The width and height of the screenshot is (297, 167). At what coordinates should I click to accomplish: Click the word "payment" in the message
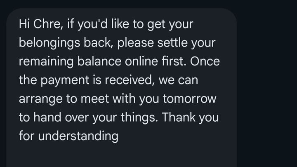(x=65, y=81)
